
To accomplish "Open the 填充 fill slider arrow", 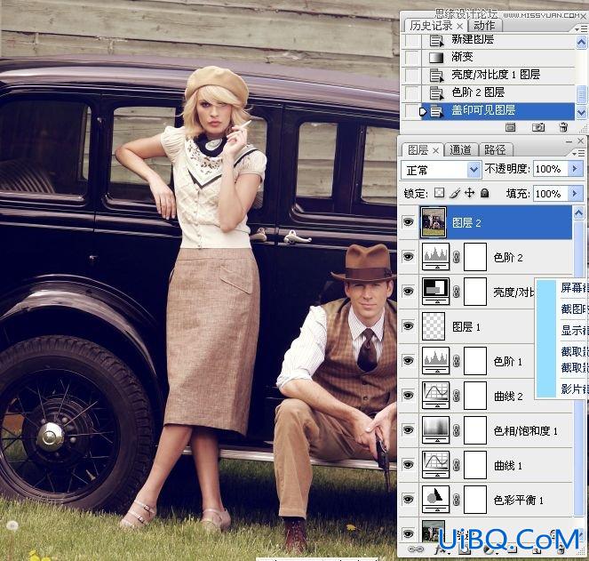I will pos(575,193).
